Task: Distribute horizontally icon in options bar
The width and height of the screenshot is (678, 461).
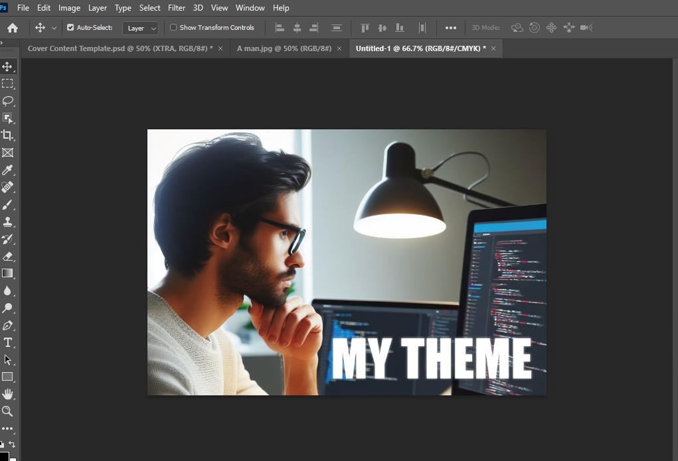Action: 422,28
